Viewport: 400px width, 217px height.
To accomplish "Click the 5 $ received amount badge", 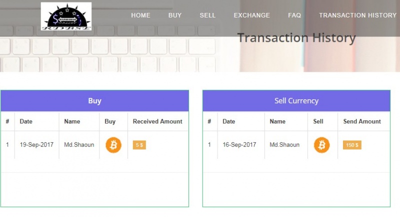I will [x=139, y=145].
